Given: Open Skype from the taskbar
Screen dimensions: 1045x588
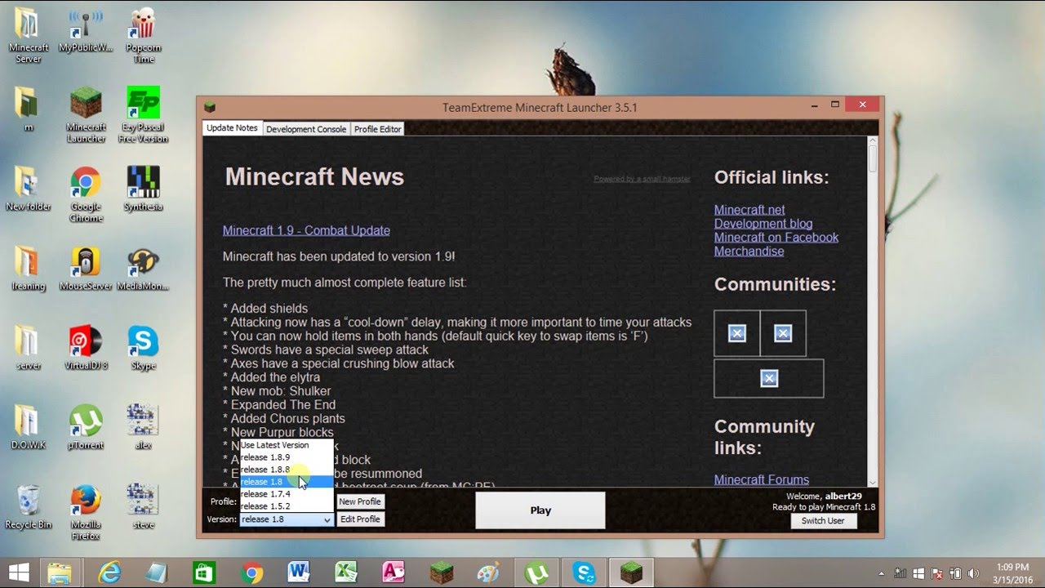Looking at the screenshot, I should tap(584, 572).
